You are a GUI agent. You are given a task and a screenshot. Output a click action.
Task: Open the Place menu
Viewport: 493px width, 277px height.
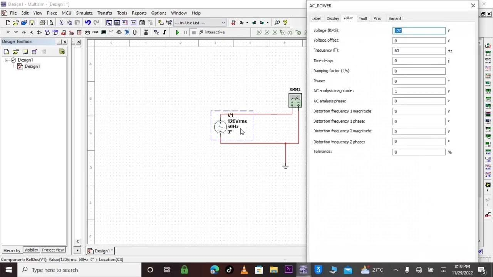[x=52, y=13]
